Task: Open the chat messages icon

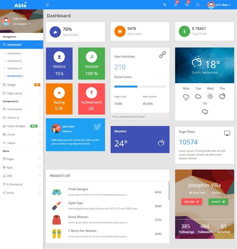Action: click(186, 5)
